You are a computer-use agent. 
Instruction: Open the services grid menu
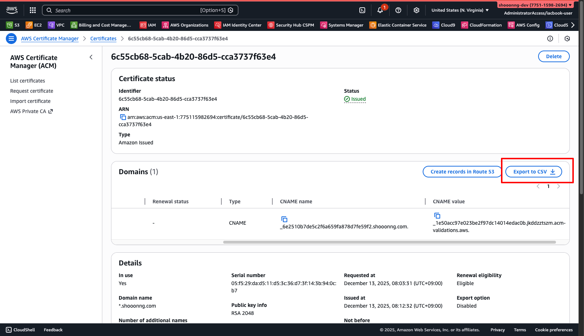(x=33, y=10)
